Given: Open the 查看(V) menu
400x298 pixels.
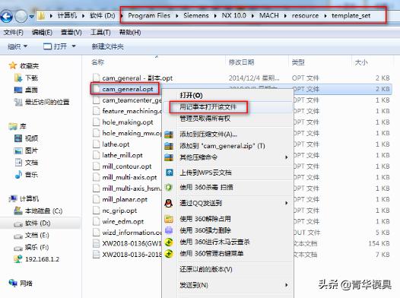Looking at the screenshot, I should pos(71,33).
